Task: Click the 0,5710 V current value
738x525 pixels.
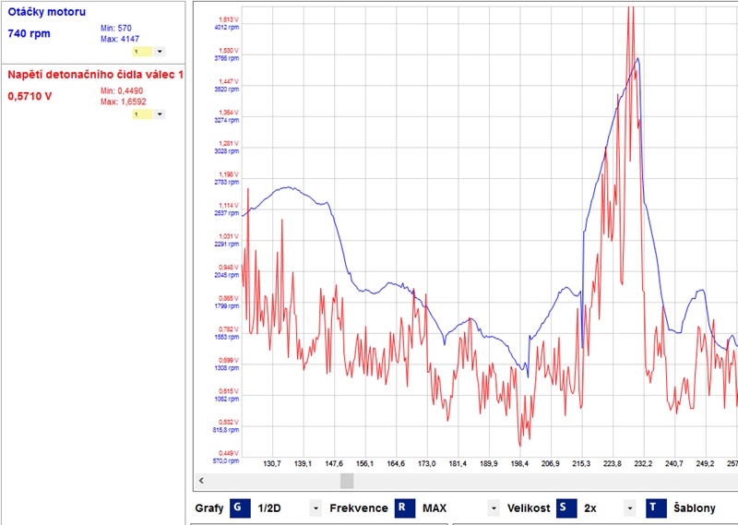Action: [30, 95]
